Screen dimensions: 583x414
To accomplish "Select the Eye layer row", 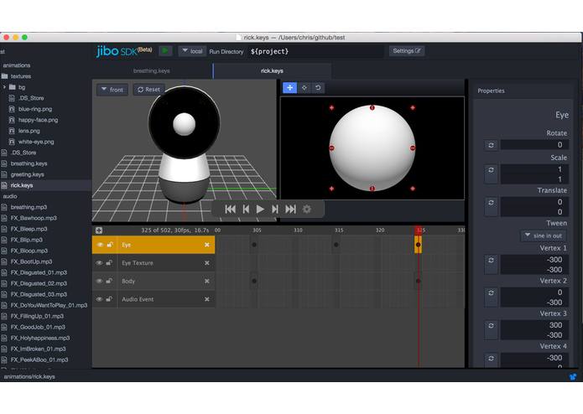I will 154,245.
